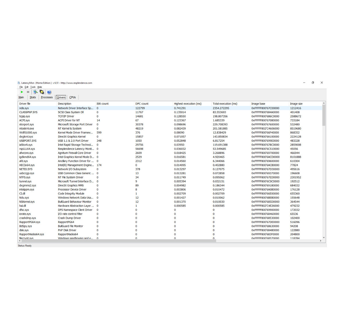Open the File menu
Viewport: 344px width, 334px height.
21,87
